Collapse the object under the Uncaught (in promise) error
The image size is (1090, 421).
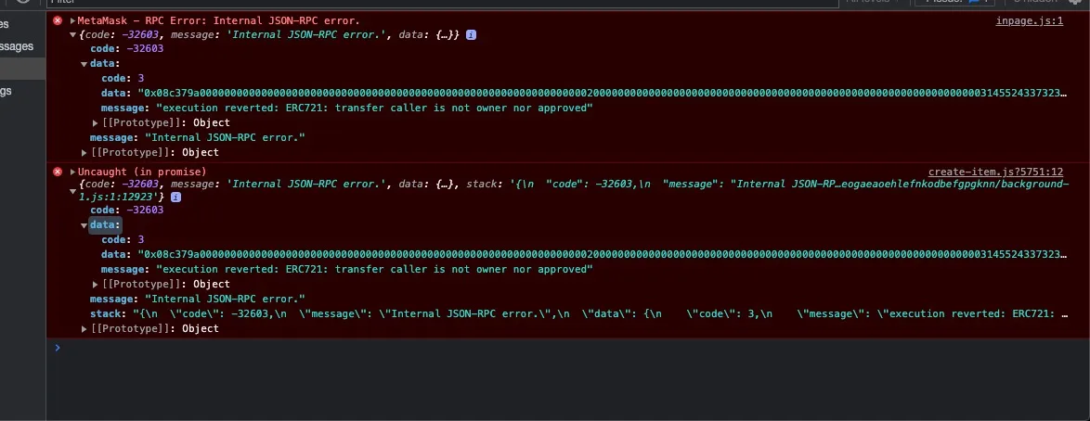click(x=73, y=190)
